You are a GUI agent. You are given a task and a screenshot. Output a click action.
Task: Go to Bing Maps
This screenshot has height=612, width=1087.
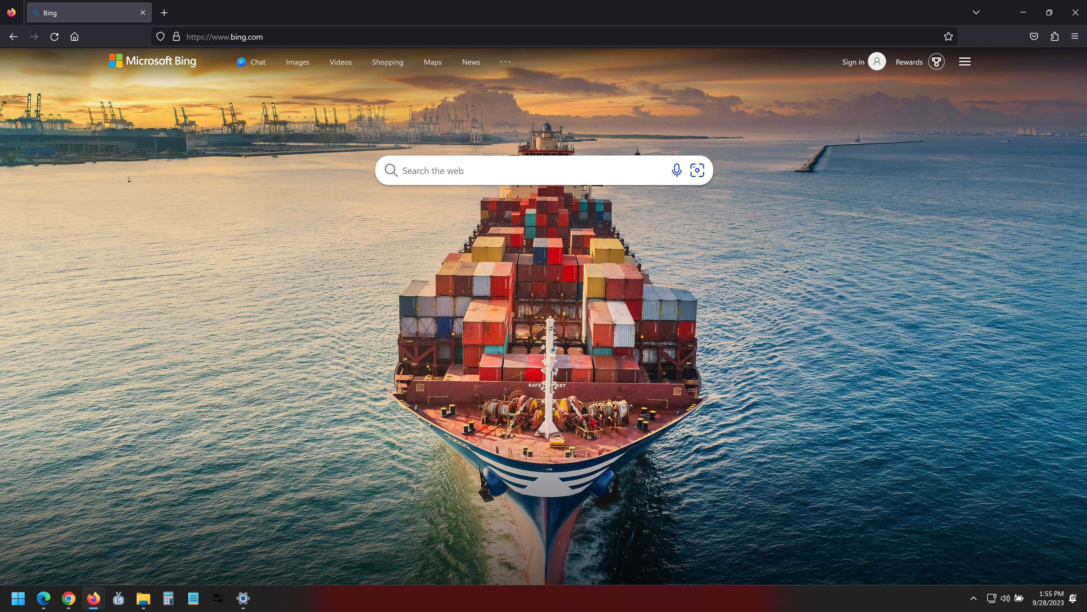[x=433, y=62]
